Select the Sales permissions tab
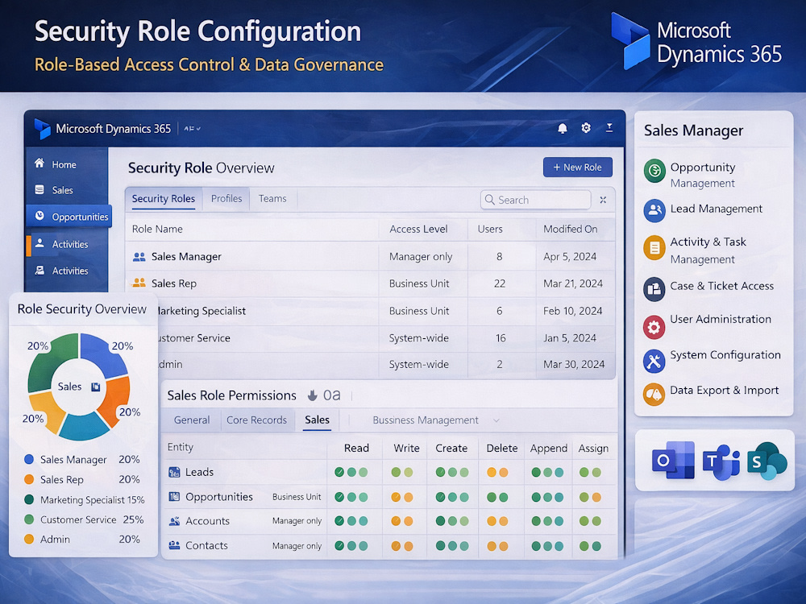 point(317,420)
